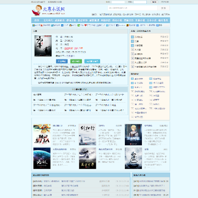
Task: Click the login button beside the password field
Action: click(155, 2)
